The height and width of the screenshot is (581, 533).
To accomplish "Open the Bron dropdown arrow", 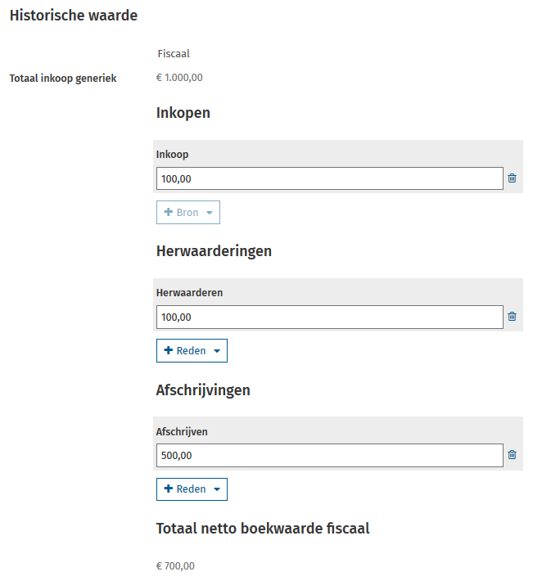I will (x=210, y=213).
